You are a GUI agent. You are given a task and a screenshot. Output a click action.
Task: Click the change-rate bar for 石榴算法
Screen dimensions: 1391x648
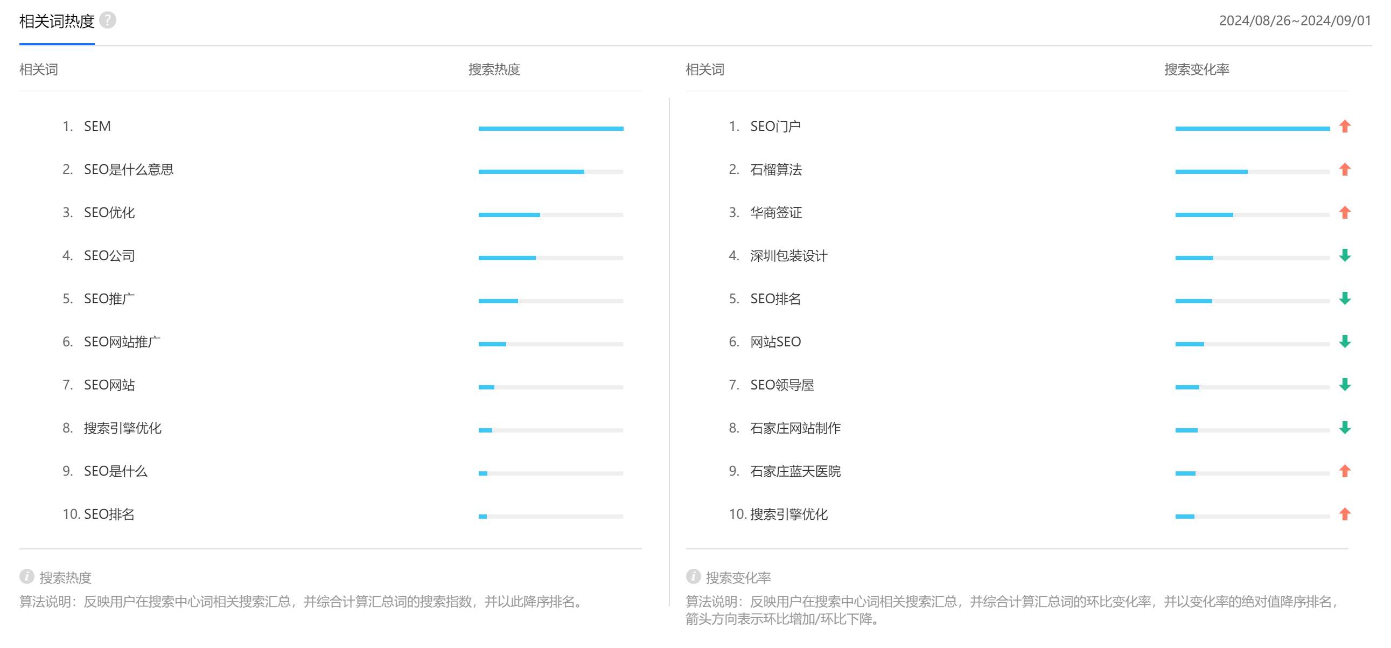point(1252,172)
